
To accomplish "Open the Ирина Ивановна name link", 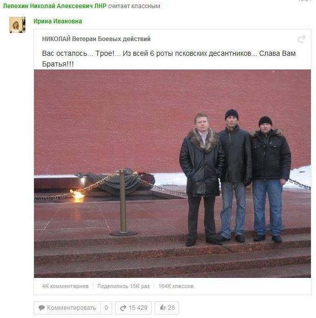I will pyautogui.click(x=58, y=21).
